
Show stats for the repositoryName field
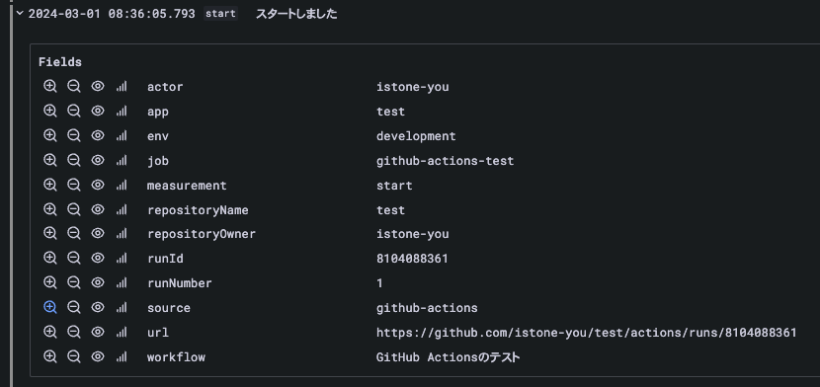coord(122,210)
